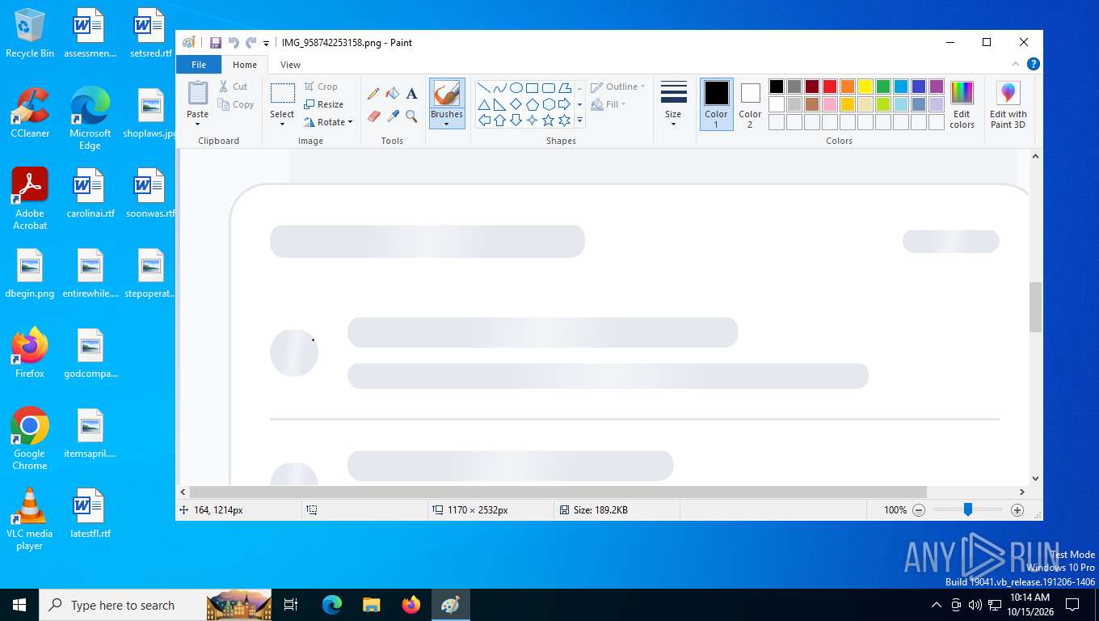Choose the Six-point star shape
Image resolution: width=1099 pixels, height=621 pixels.
click(x=565, y=120)
